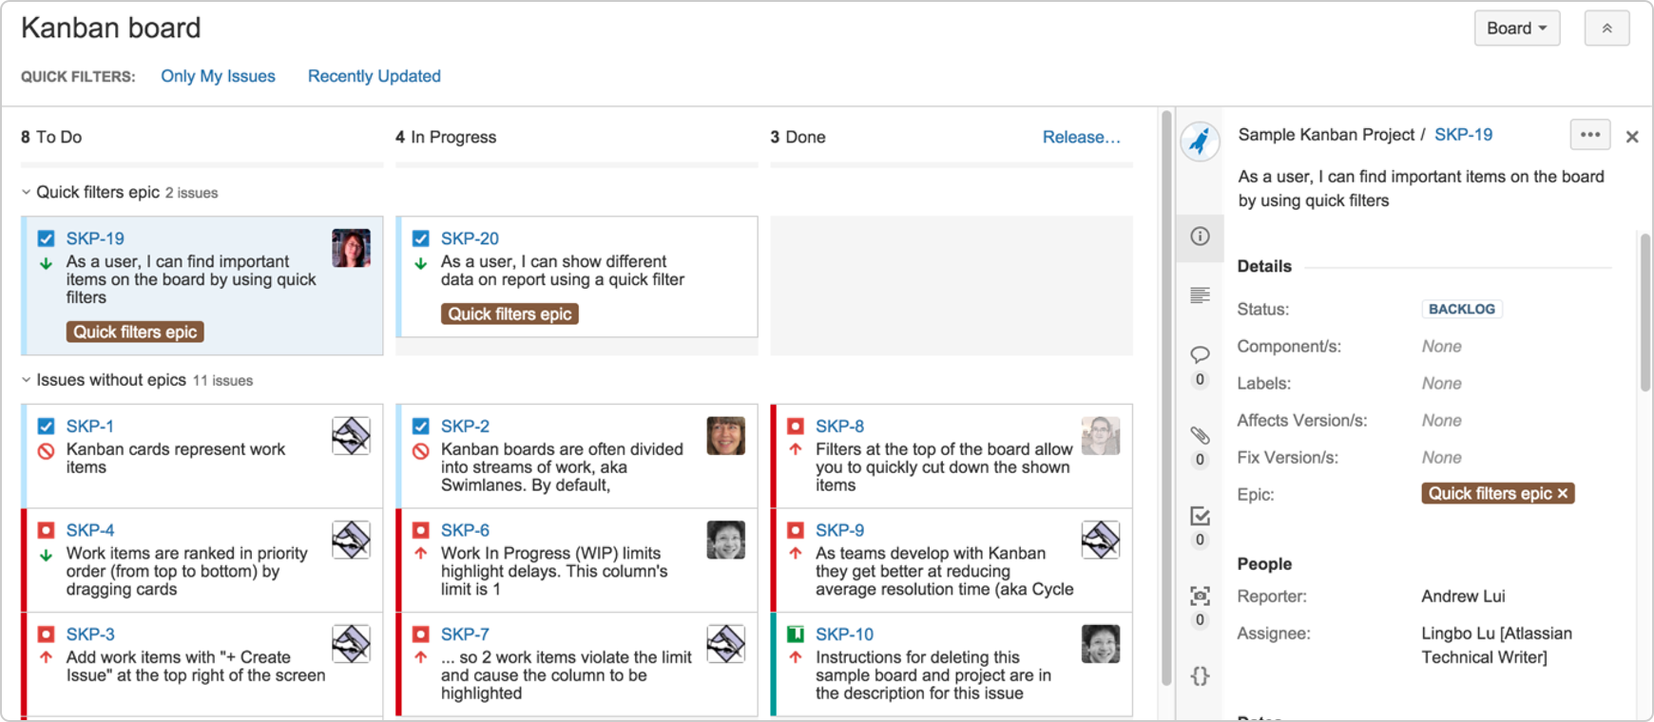Screen dimensions: 1654x722
Task: Open the SKP-19 link in detail panel
Action: click(1463, 135)
